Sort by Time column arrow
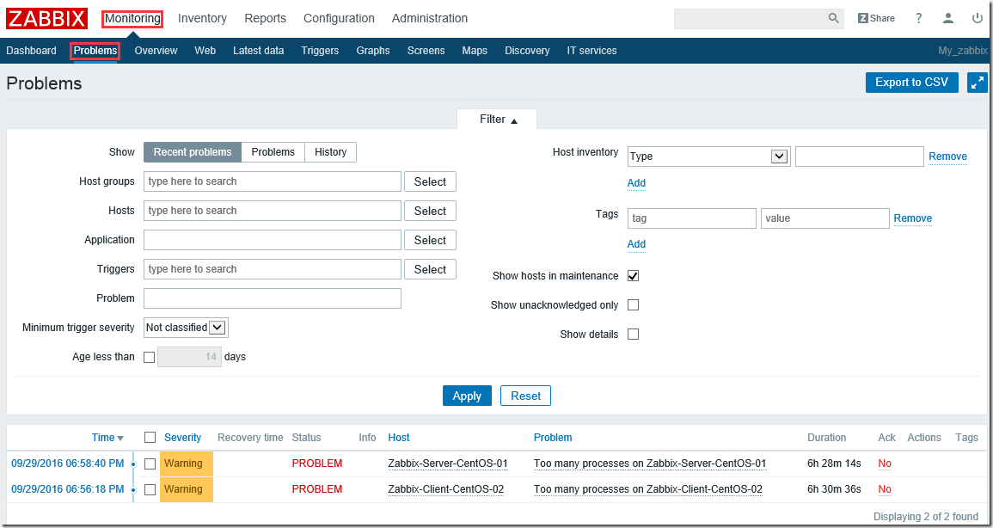Image resolution: width=993 pixels, height=528 pixels. click(120, 438)
